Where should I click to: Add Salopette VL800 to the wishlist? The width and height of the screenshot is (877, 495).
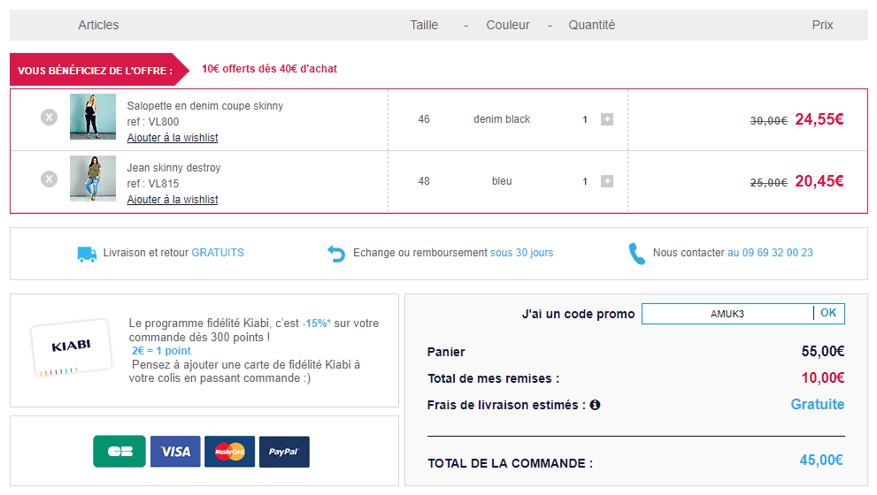173,137
